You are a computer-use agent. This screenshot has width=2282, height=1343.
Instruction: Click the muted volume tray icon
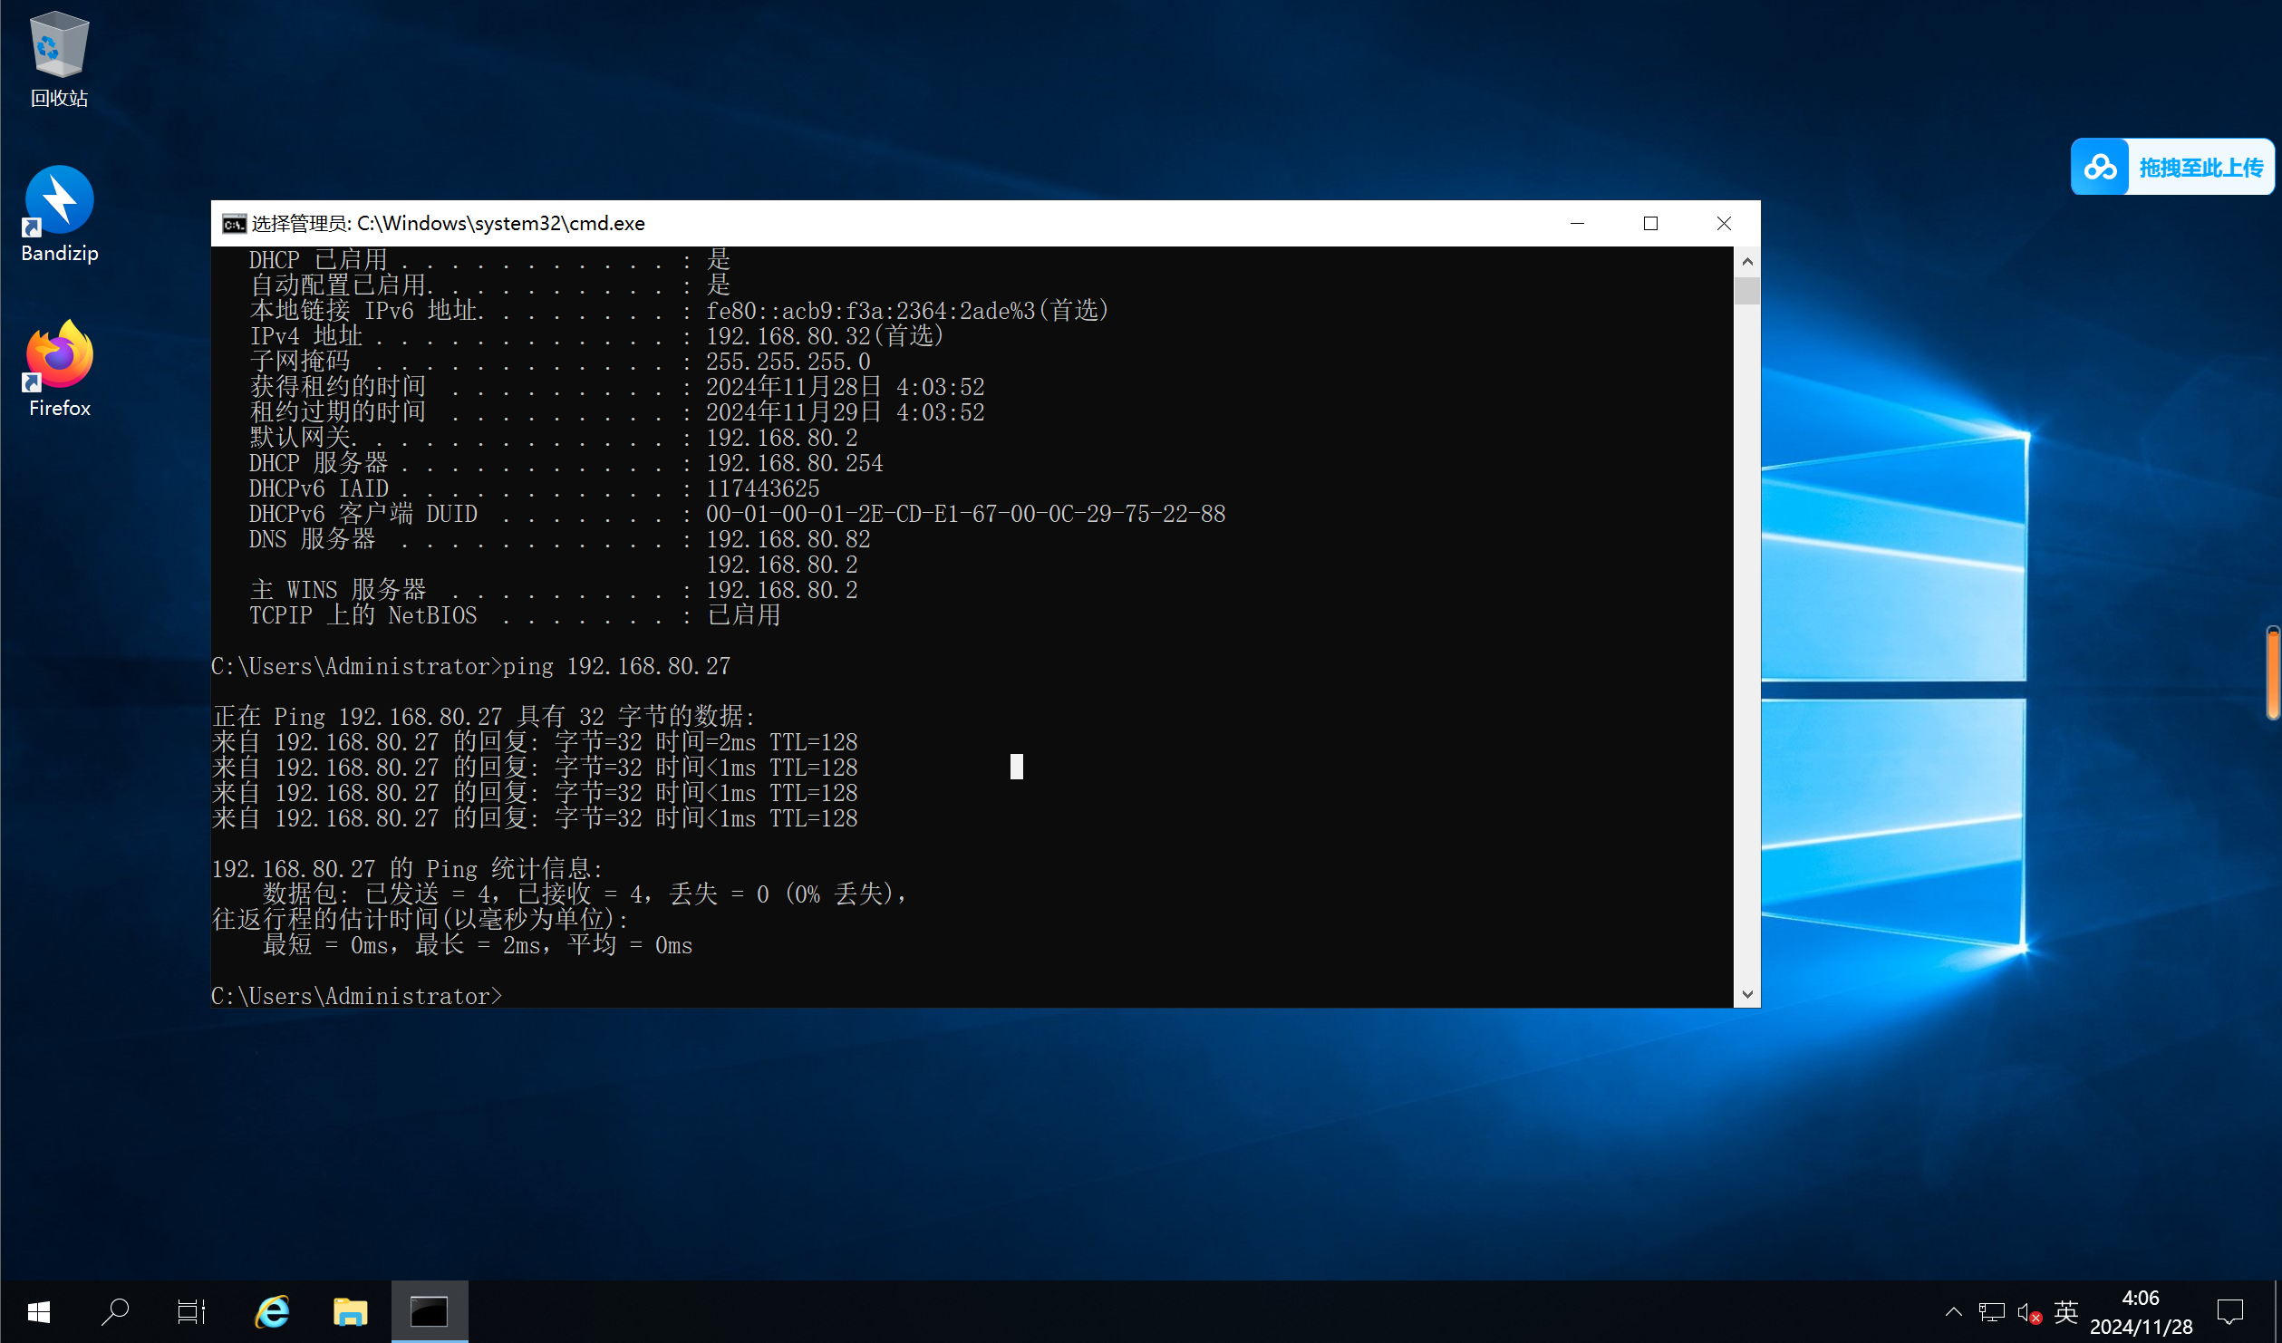[x=2028, y=1311]
